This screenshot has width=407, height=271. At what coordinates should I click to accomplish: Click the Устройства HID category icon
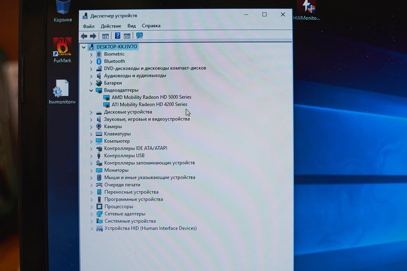99,229
